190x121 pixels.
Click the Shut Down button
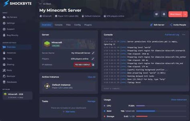point(175,14)
